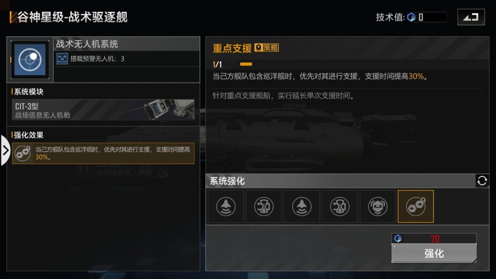Click the 策略 tag next to 重点支援
The image size is (496, 279).
[x=267, y=47]
